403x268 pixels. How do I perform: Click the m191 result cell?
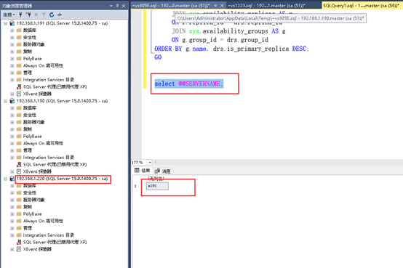pos(157,186)
